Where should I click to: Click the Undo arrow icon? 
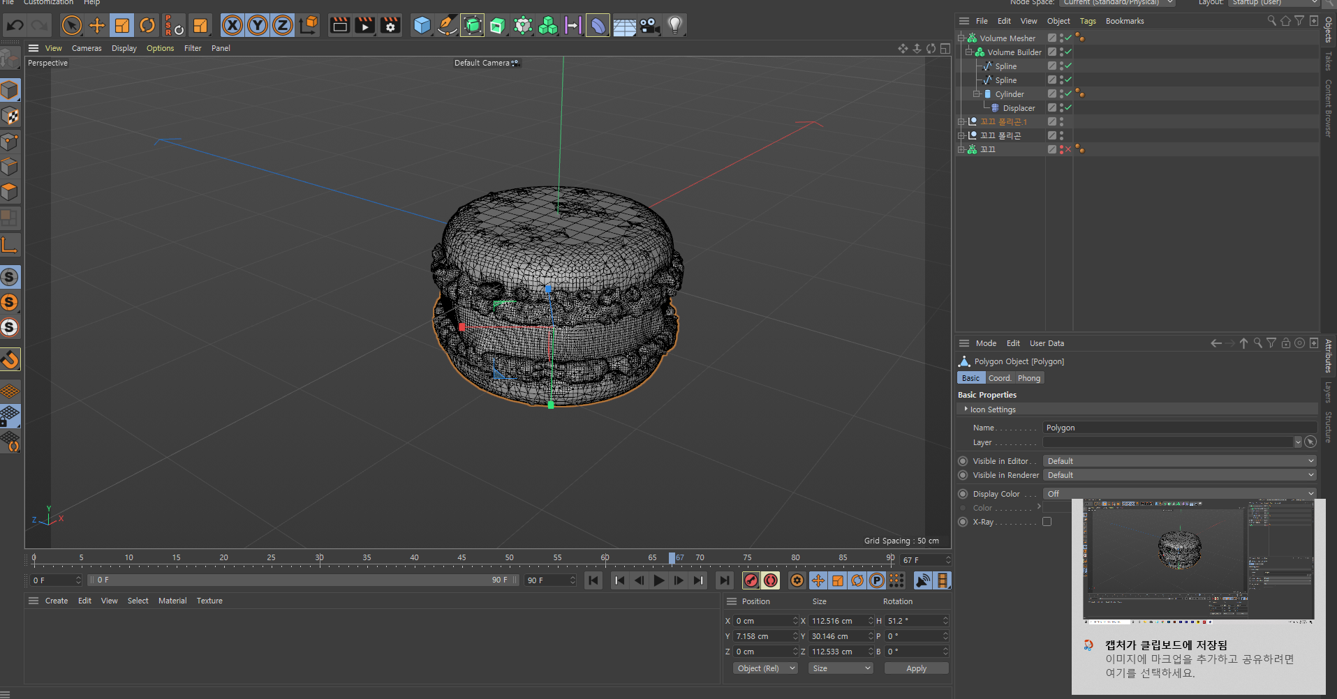[x=15, y=26]
